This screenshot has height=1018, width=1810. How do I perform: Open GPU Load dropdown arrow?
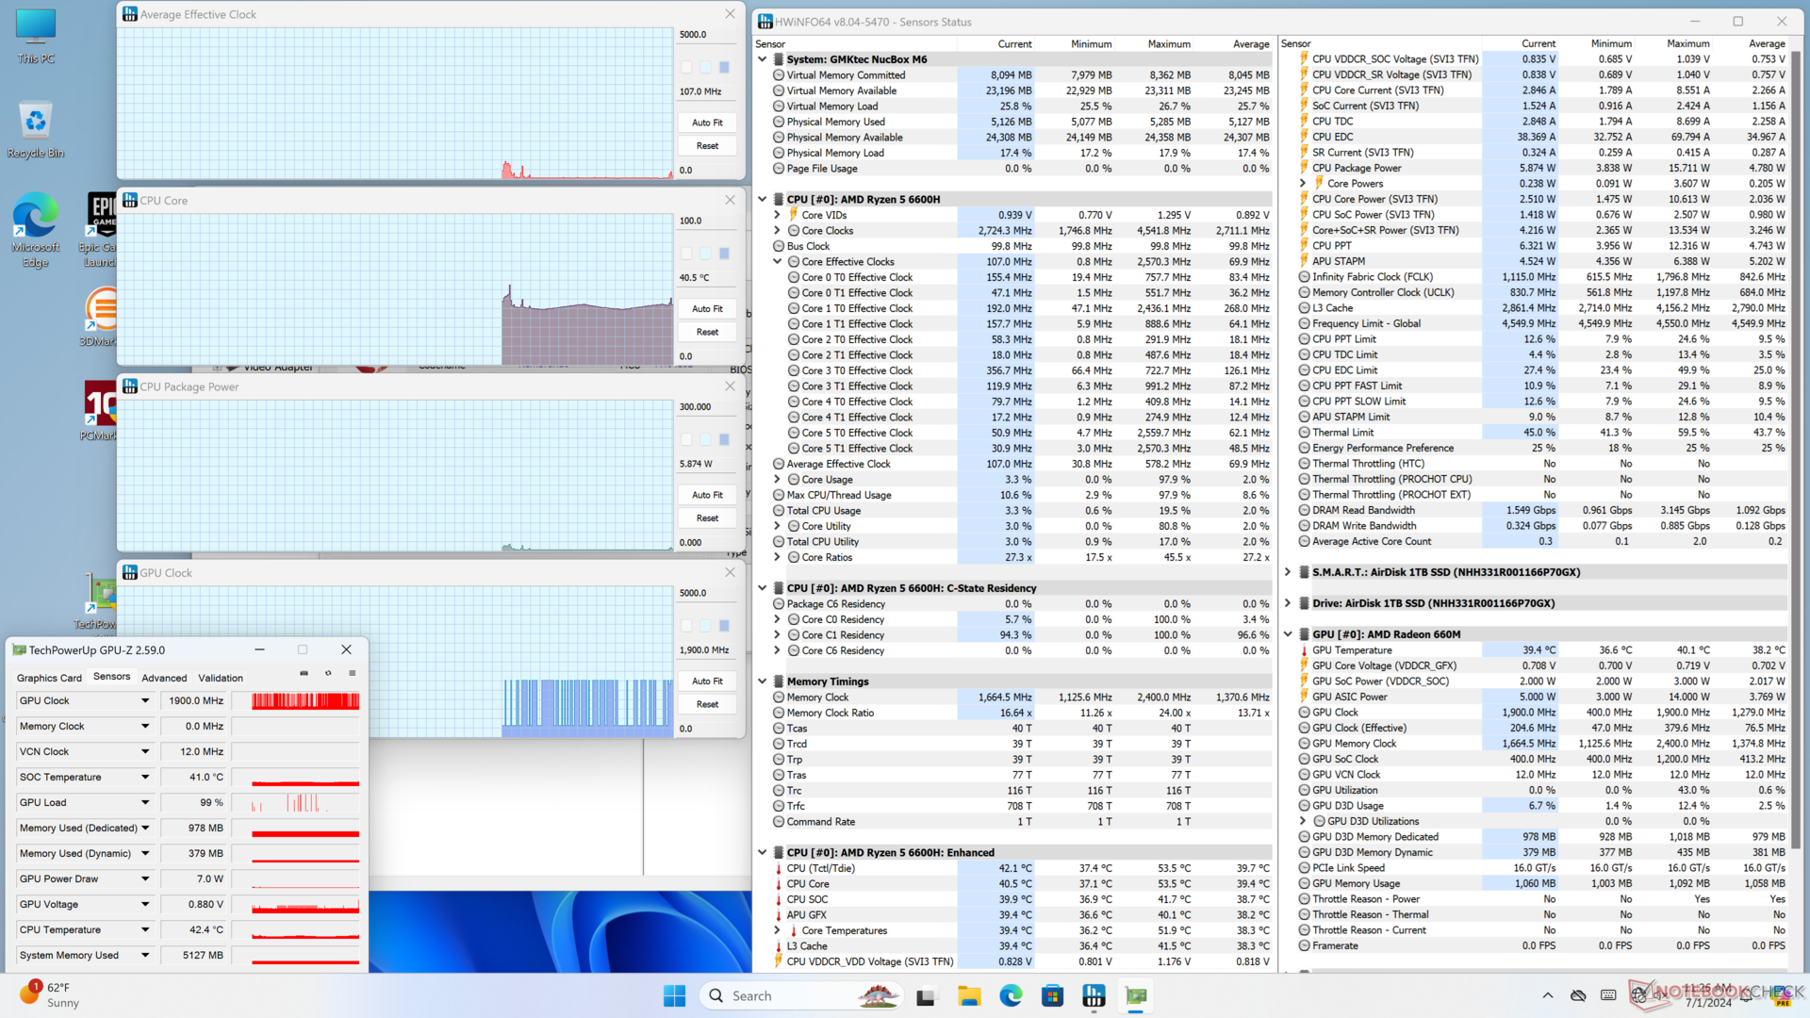click(145, 802)
